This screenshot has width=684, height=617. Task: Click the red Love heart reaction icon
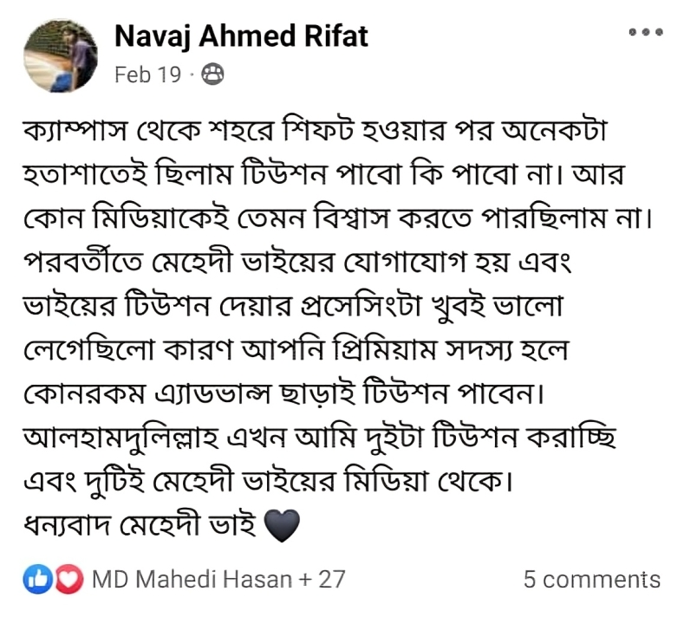[x=69, y=579]
